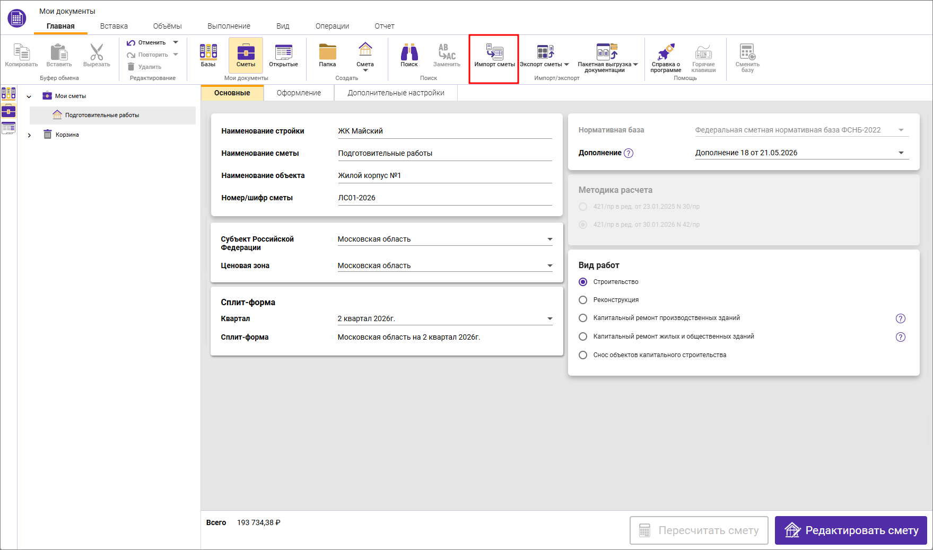Select Капитальный ремонт жилых и общественных зданий
This screenshot has height=550, width=933.
pos(583,336)
